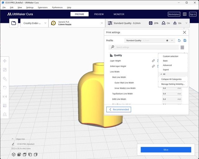Screen dimensions: 199x159
Task: Select the Rotate tool in left toolbar
Action: (x=5, y=87)
